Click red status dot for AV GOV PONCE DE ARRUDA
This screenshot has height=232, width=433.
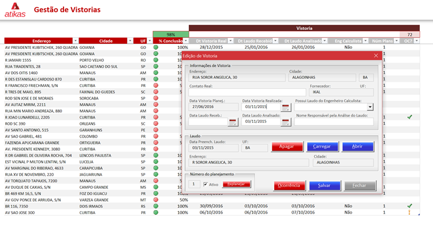tap(156, 200)
